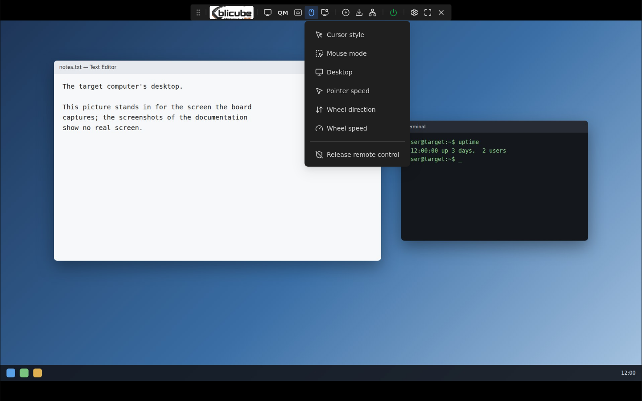Image resolution: width=642 pixels, height=401 pixels.
Task: Open the keyboard menu icon
Action: (x=298, y=12)
